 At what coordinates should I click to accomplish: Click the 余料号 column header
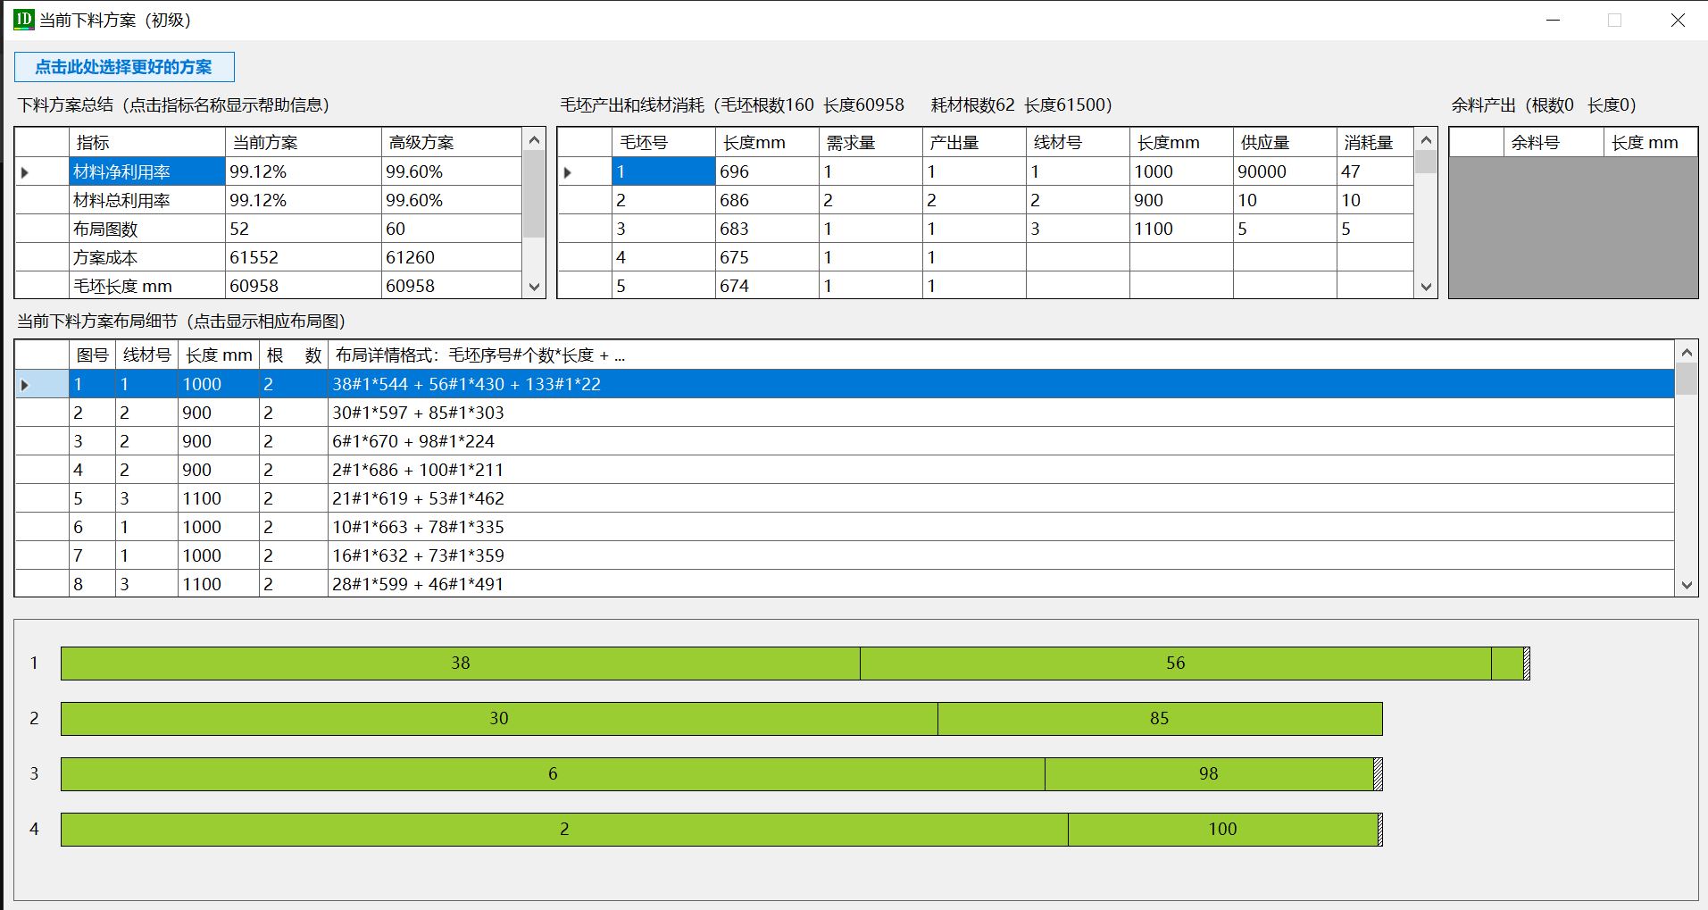pos(1554,142)
